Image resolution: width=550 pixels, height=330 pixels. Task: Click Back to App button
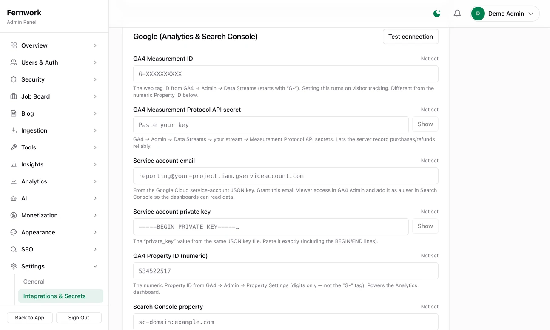pos(30,318)
